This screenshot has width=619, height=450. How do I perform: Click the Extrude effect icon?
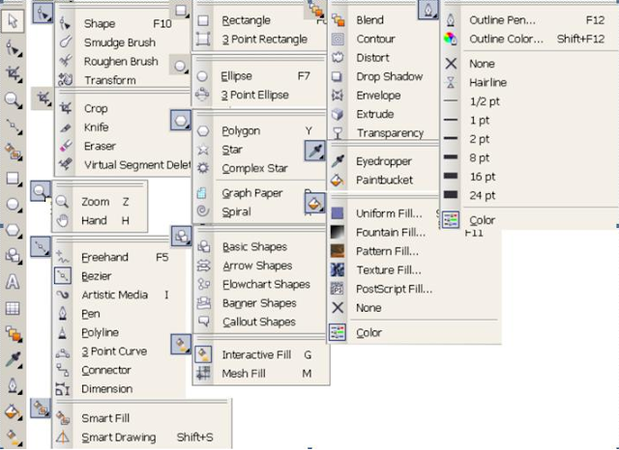click(338, 114)
